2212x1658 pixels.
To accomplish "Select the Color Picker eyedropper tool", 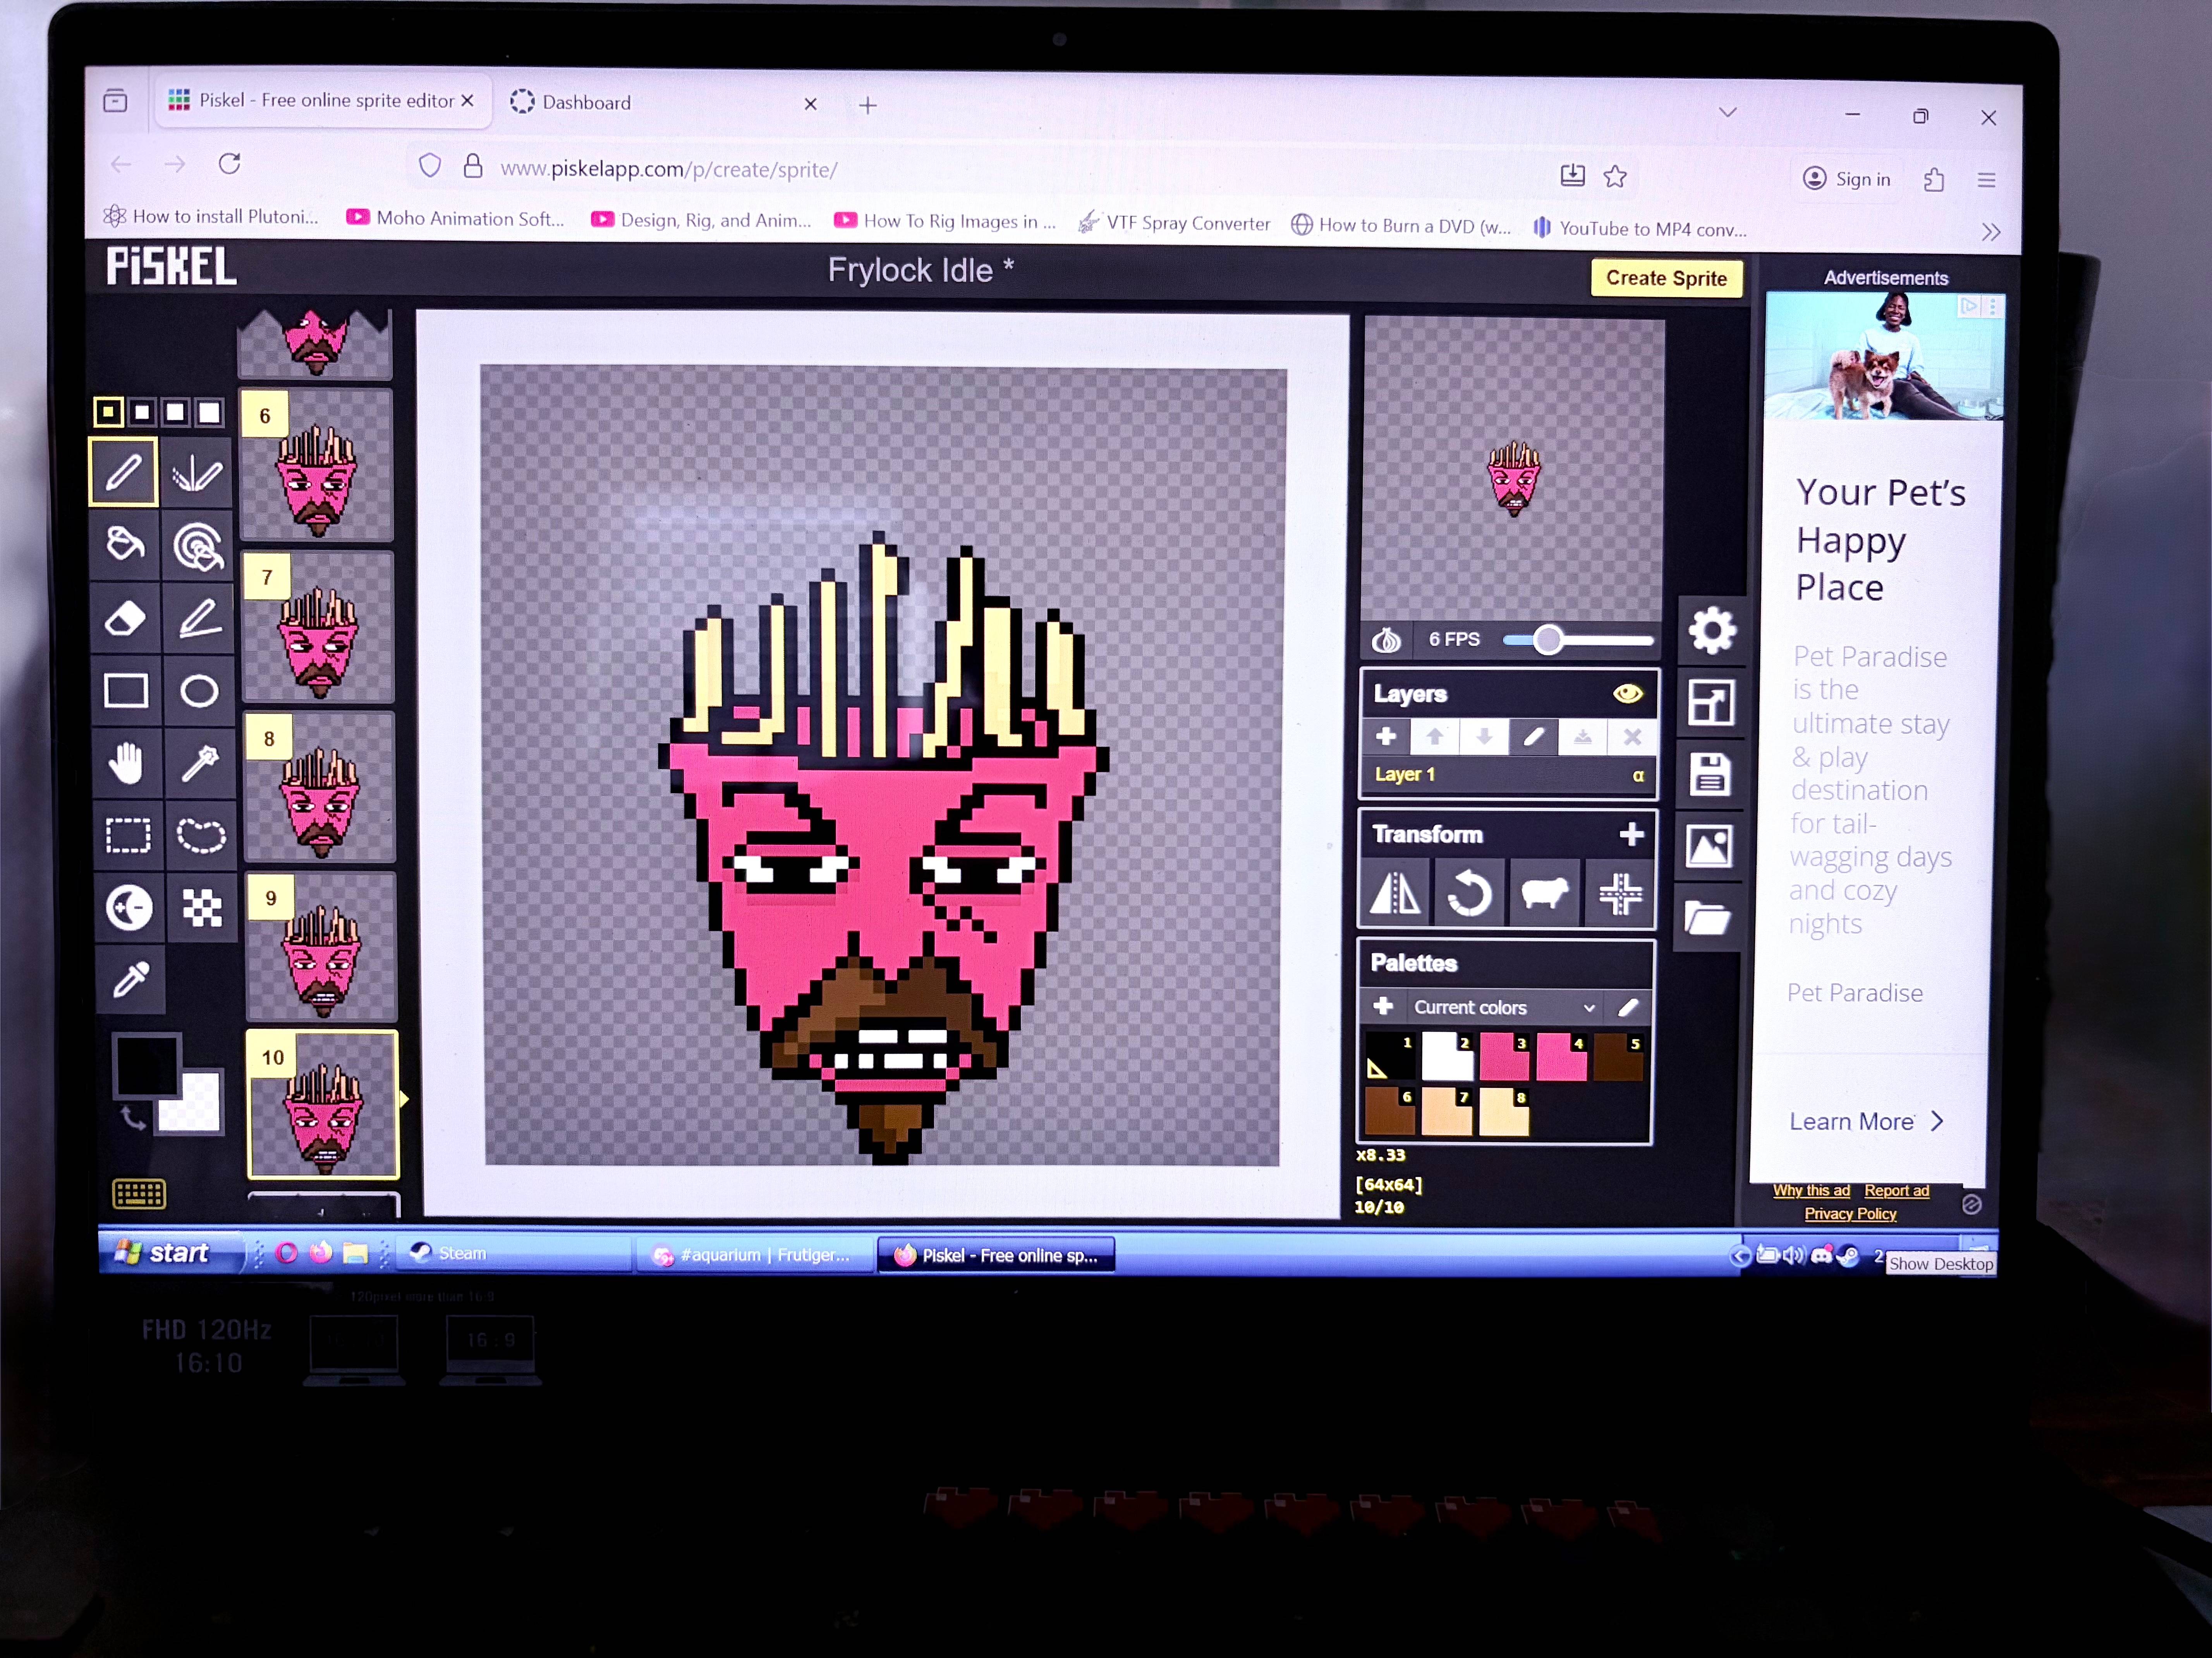I will point(130,980).
